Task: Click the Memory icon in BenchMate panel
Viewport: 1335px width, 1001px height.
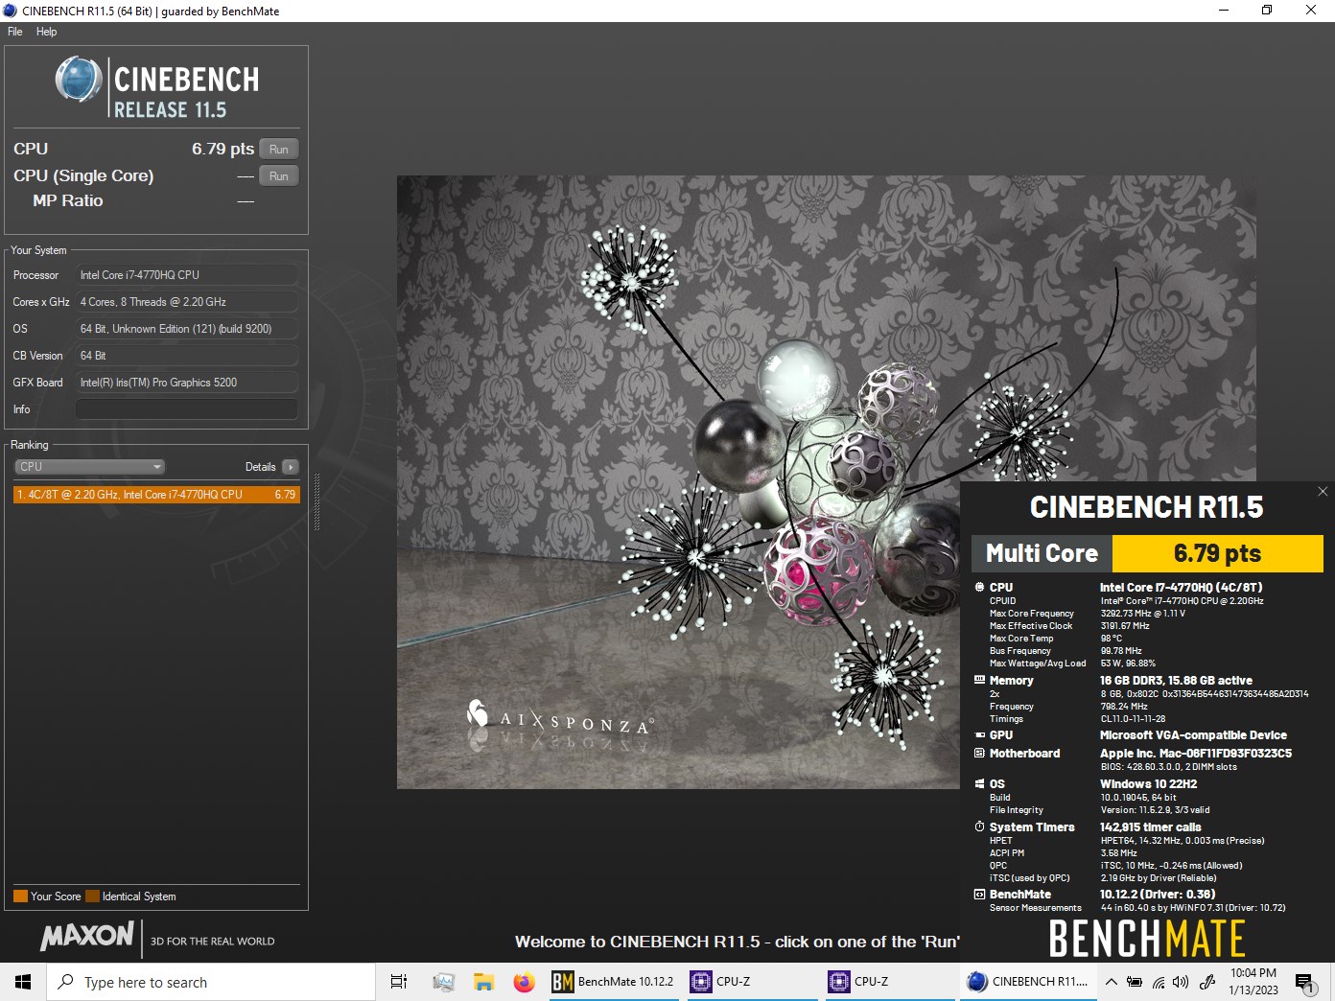Action: click(979, 680)
